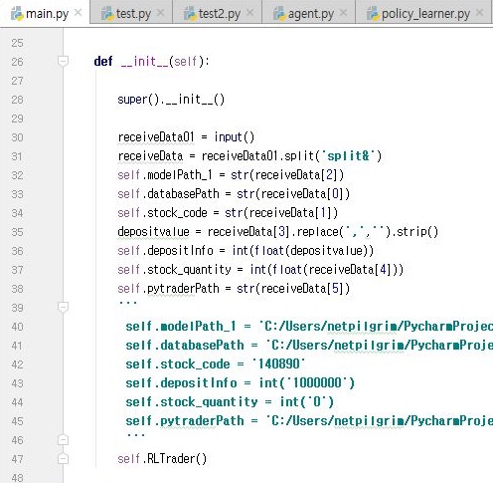Switch to the agent.py tab

click(x=308, y=13)
